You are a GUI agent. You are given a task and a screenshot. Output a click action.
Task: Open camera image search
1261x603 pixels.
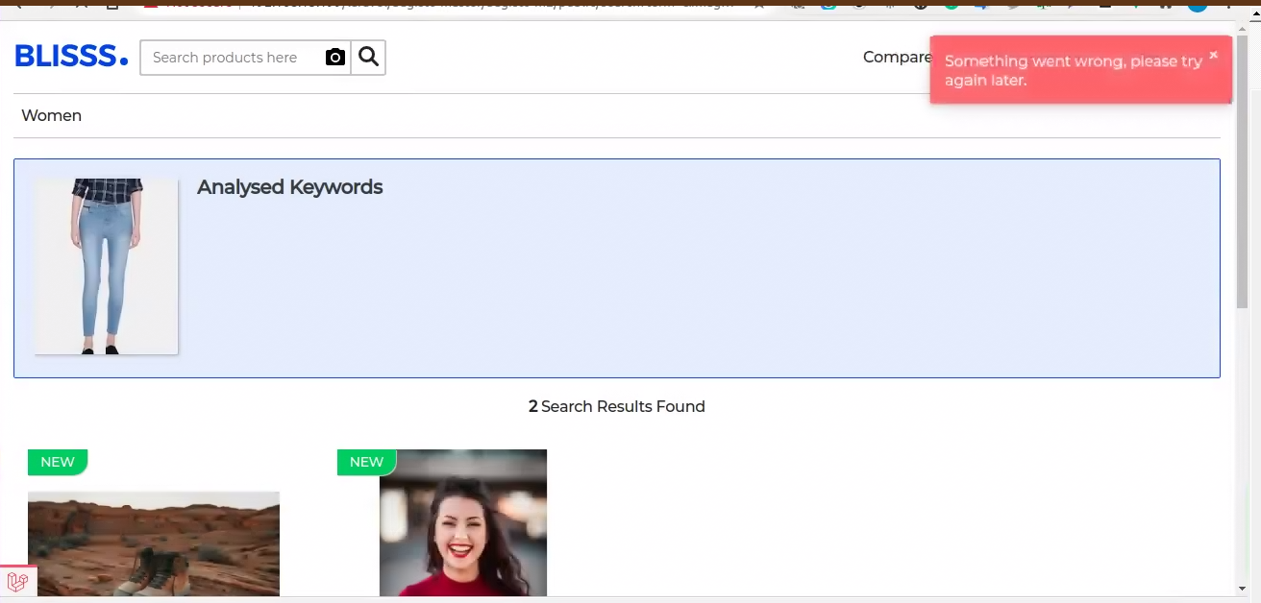point(335,58)
